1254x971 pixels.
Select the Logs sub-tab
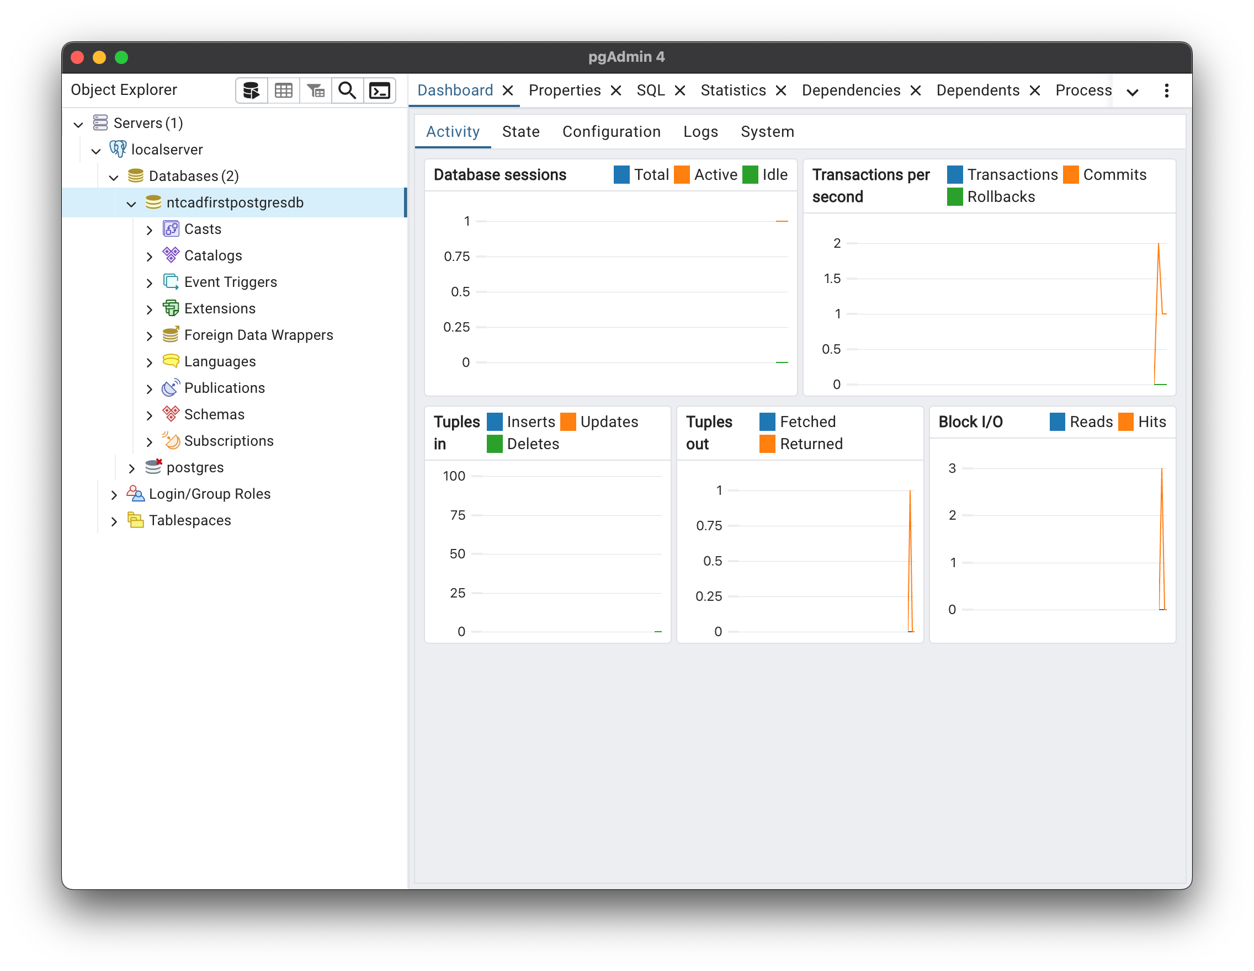[x=700, y=131]
